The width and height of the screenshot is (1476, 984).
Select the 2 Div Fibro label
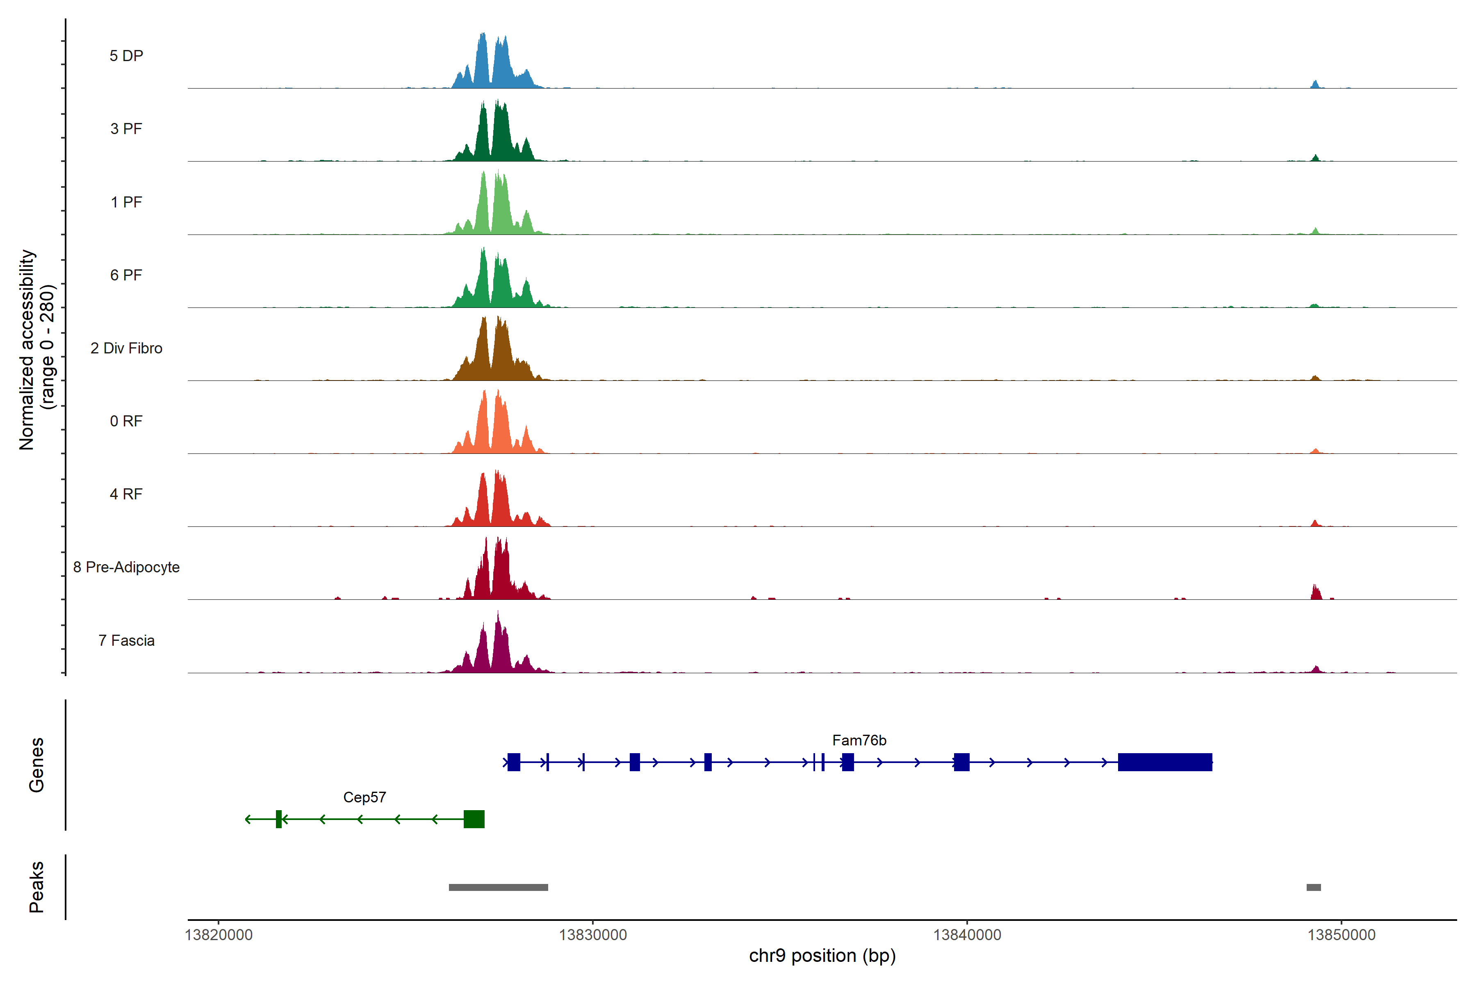coord(126,348)
